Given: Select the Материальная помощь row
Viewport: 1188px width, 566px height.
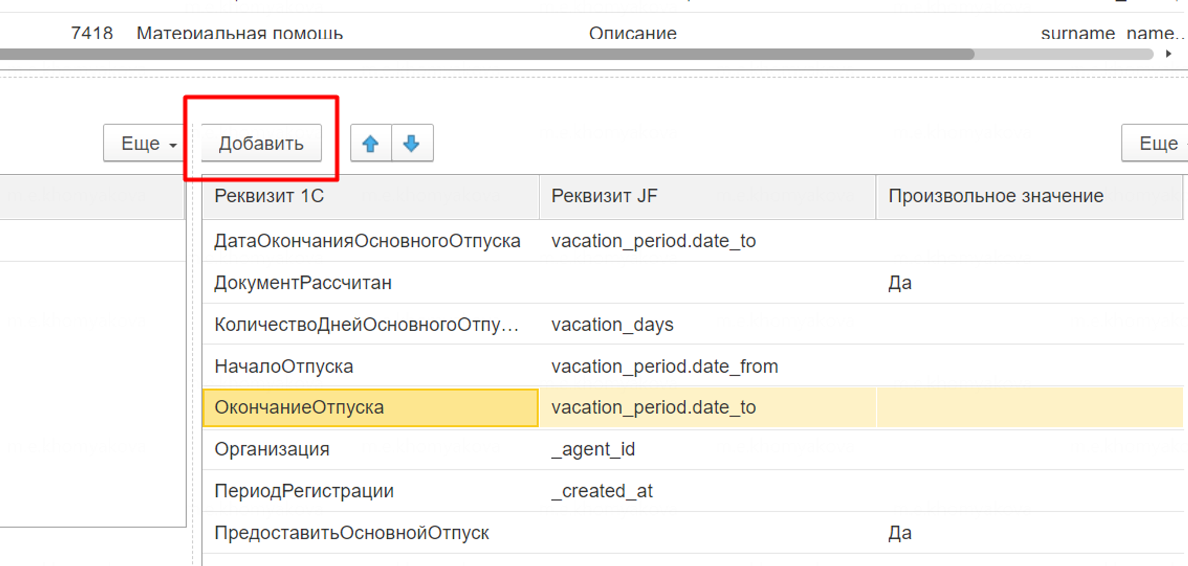Looking at the screenshot, I should pos(239,33).
